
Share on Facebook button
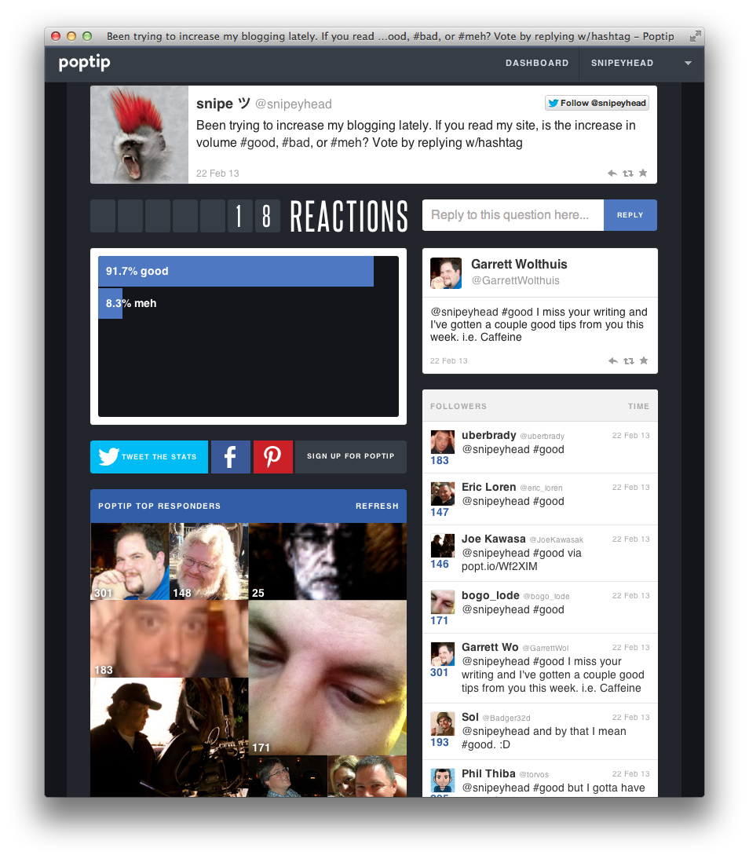coord(231,456)
